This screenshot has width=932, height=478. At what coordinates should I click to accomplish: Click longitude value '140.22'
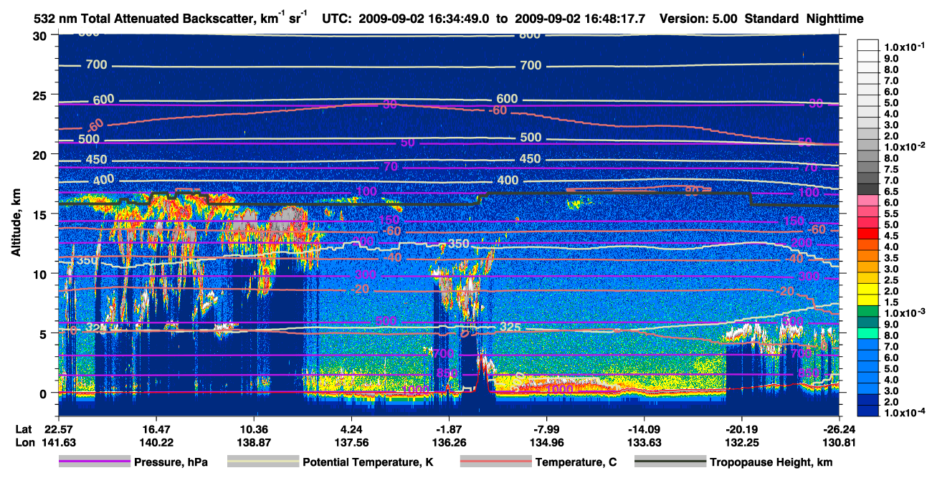tap(156, 442)
